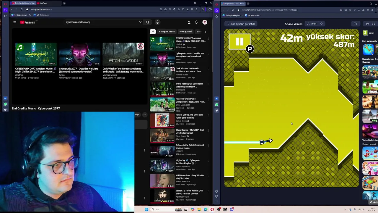Open the YouTube guide hamburger menu
Image resolution: width=378 pixels, height=213 pixels.
[14, 22]
